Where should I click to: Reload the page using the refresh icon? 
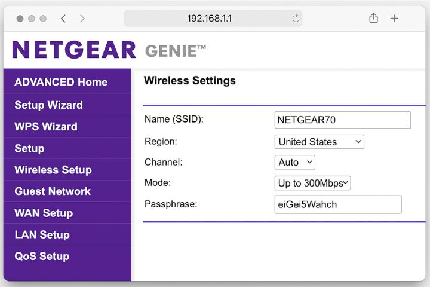click(x=296, y=19)
